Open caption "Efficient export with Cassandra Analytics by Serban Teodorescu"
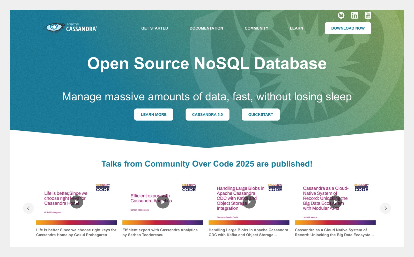Viewport: 414px width, 257px height. pos(160,232)
